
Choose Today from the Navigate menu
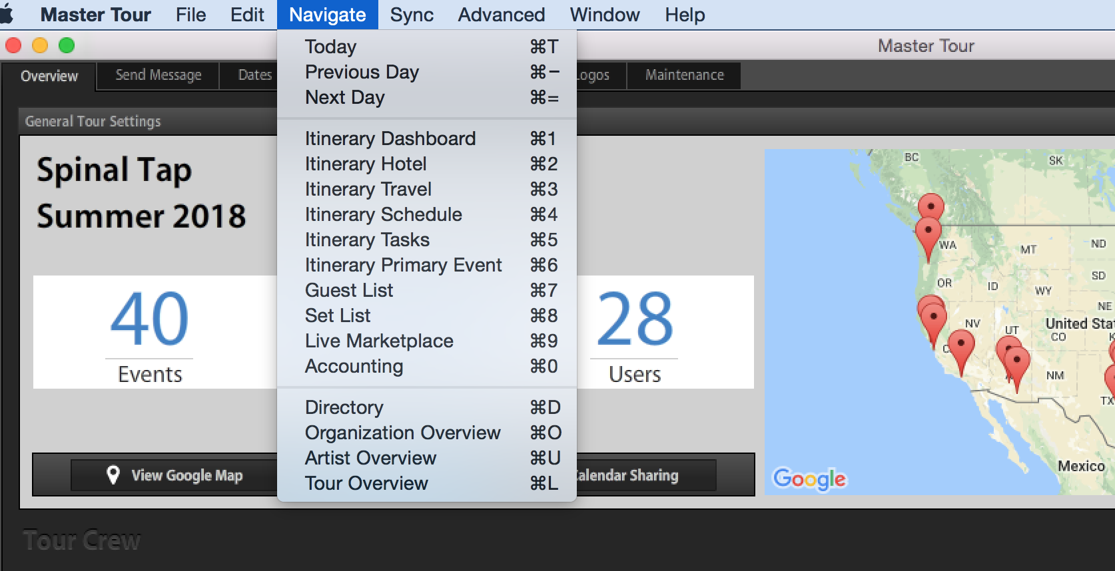426,47
